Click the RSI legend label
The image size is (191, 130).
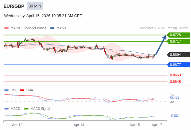(x=13, y=90)
